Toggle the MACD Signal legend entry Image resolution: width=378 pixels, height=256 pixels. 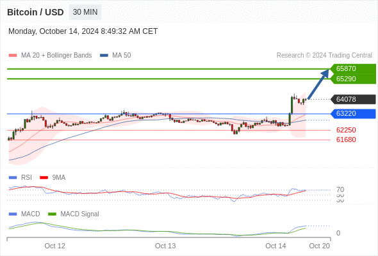(74, 214)
